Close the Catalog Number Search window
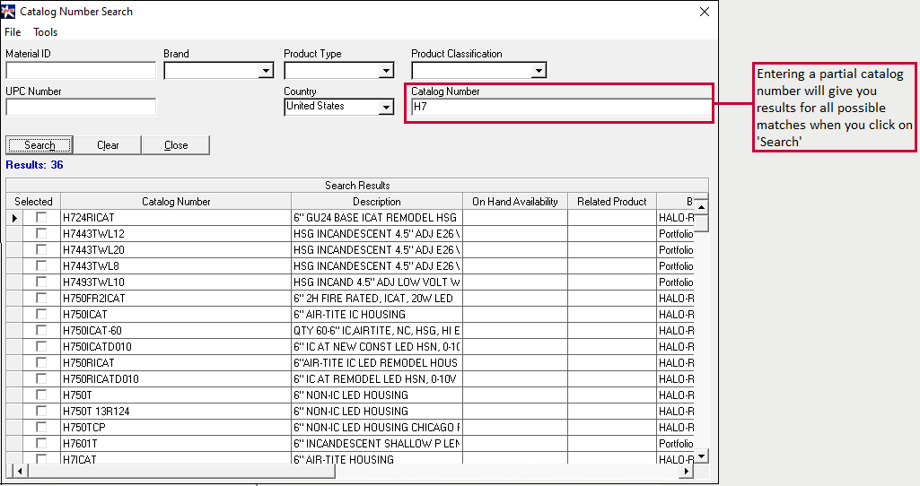The image size is (920, 486). (x=705, y=12)
